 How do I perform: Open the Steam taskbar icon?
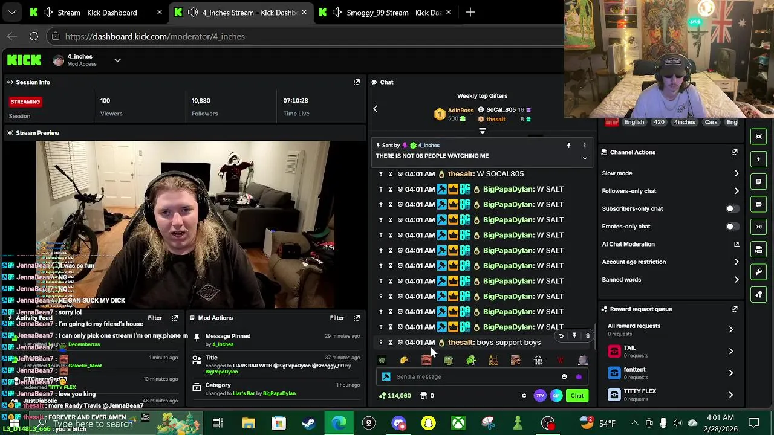click(x=308, y=423)
